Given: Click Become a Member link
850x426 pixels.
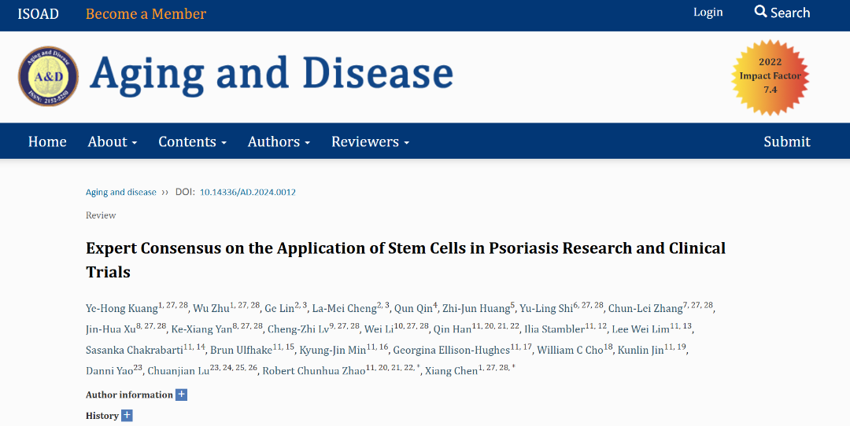Looking at the screenshot, I should tap(146, 13).
